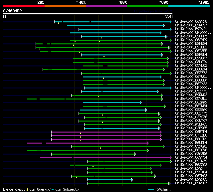Select the query name AV409452
The height and width of the screenshot is (192, 213).
tap(13, 11)
